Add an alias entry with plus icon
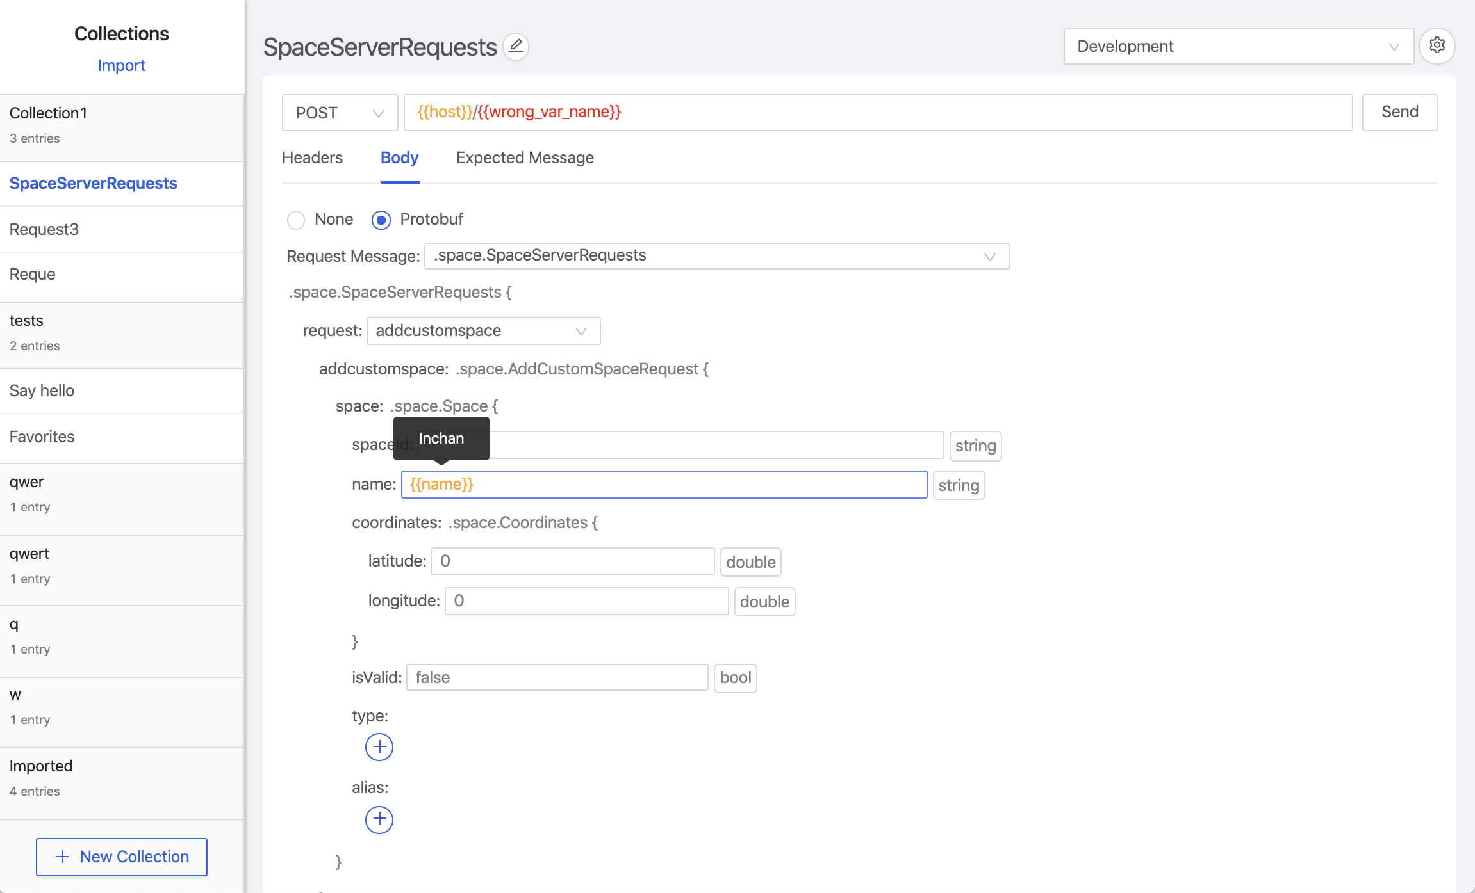The width and height of the screenshot is (1475, 893). pyautogui.click(x=379, y=819)
